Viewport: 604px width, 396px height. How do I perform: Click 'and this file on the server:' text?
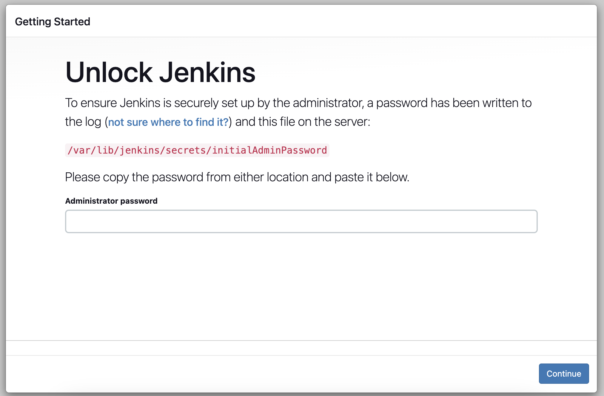303,122
